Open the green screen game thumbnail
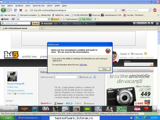This screenshot has height=120, width=160. [x=87, y=109]
